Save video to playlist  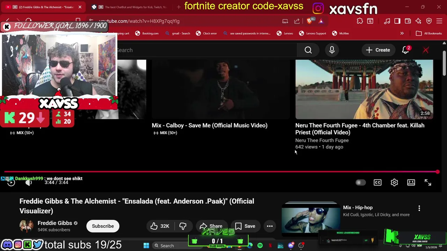245,226
